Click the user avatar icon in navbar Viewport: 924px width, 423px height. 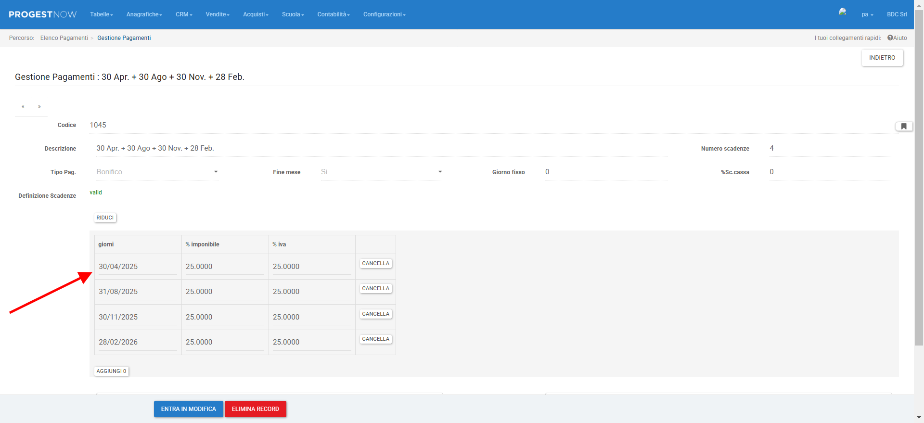tap(842, 12)
